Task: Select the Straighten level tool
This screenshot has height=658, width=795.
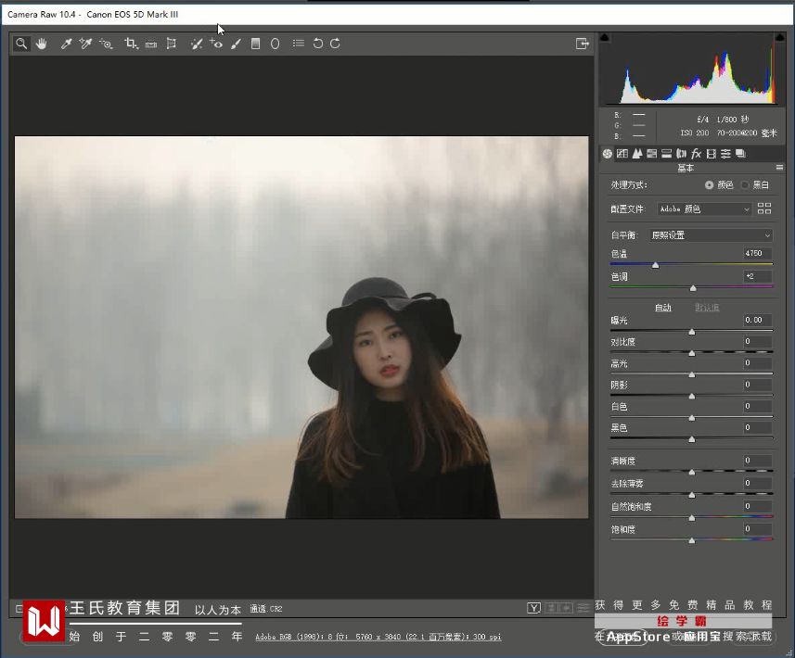Action: point(150,44)
